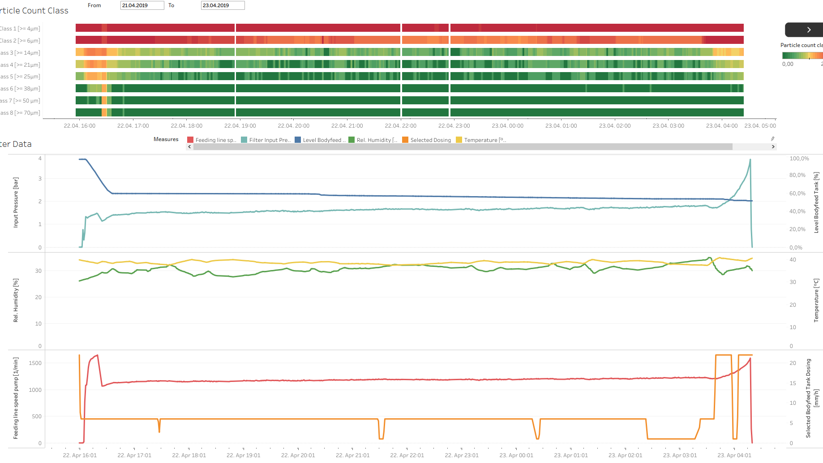Click the 22.04. 20:00 time axis label
Image resolution: width=823 pixels, height=463 pixels.
click(x=293, y=126)
